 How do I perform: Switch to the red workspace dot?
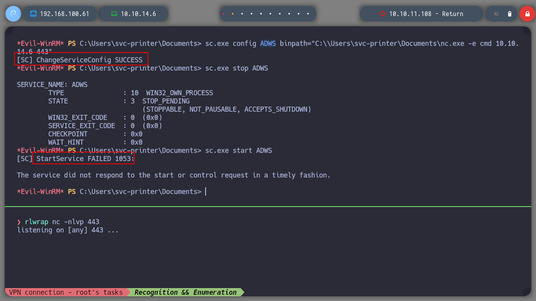223,14
